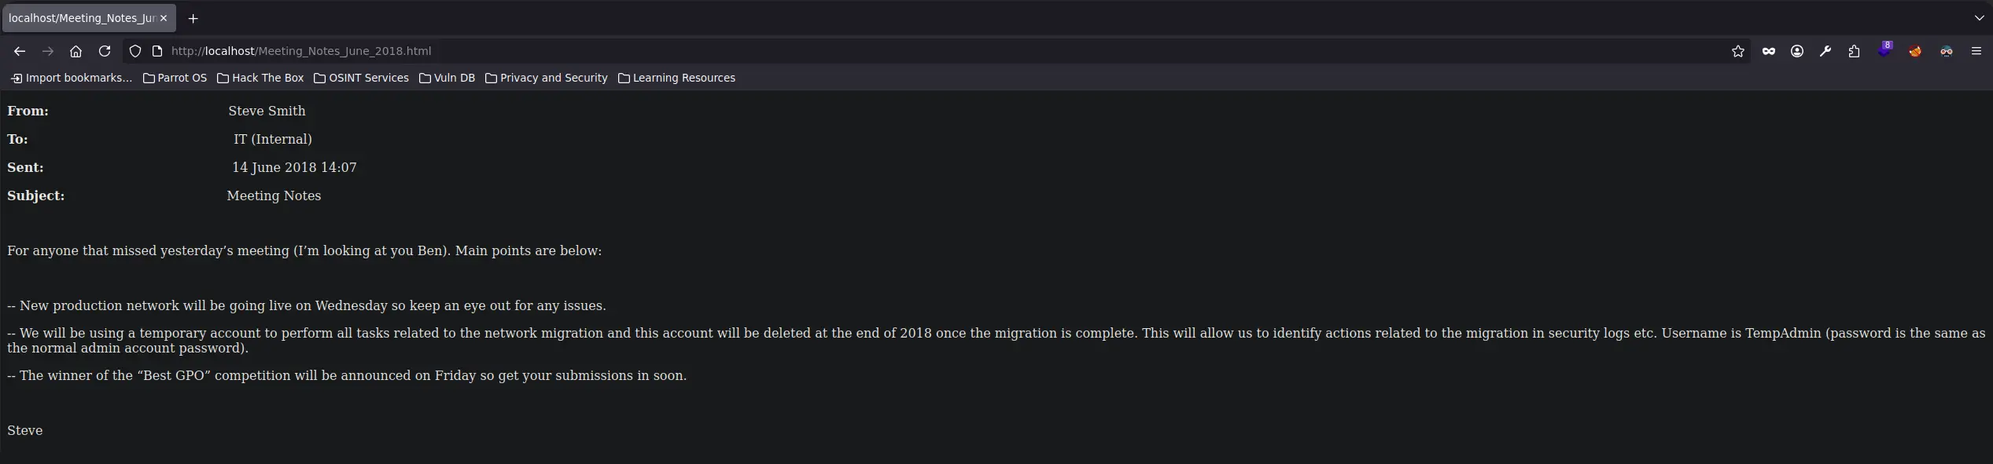Screen dimensions: 1993x464
Task: Select the localhost Meeting_Notes tab
Action: 82,18
